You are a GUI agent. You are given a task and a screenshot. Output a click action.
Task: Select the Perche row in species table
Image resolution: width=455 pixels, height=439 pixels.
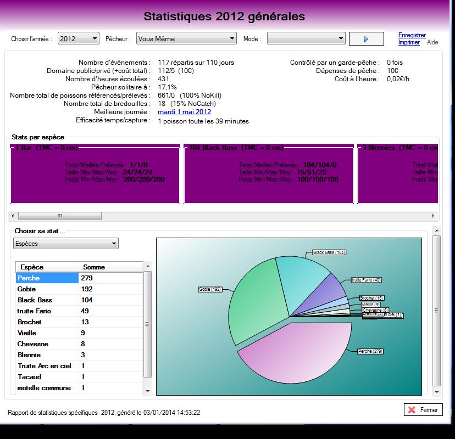(x=79, y=278)
